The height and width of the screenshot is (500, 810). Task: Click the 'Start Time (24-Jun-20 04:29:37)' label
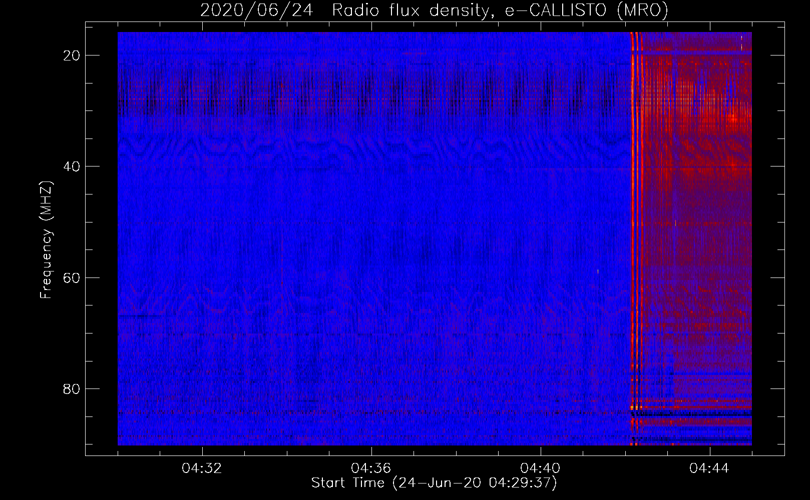tap(434, 483)
